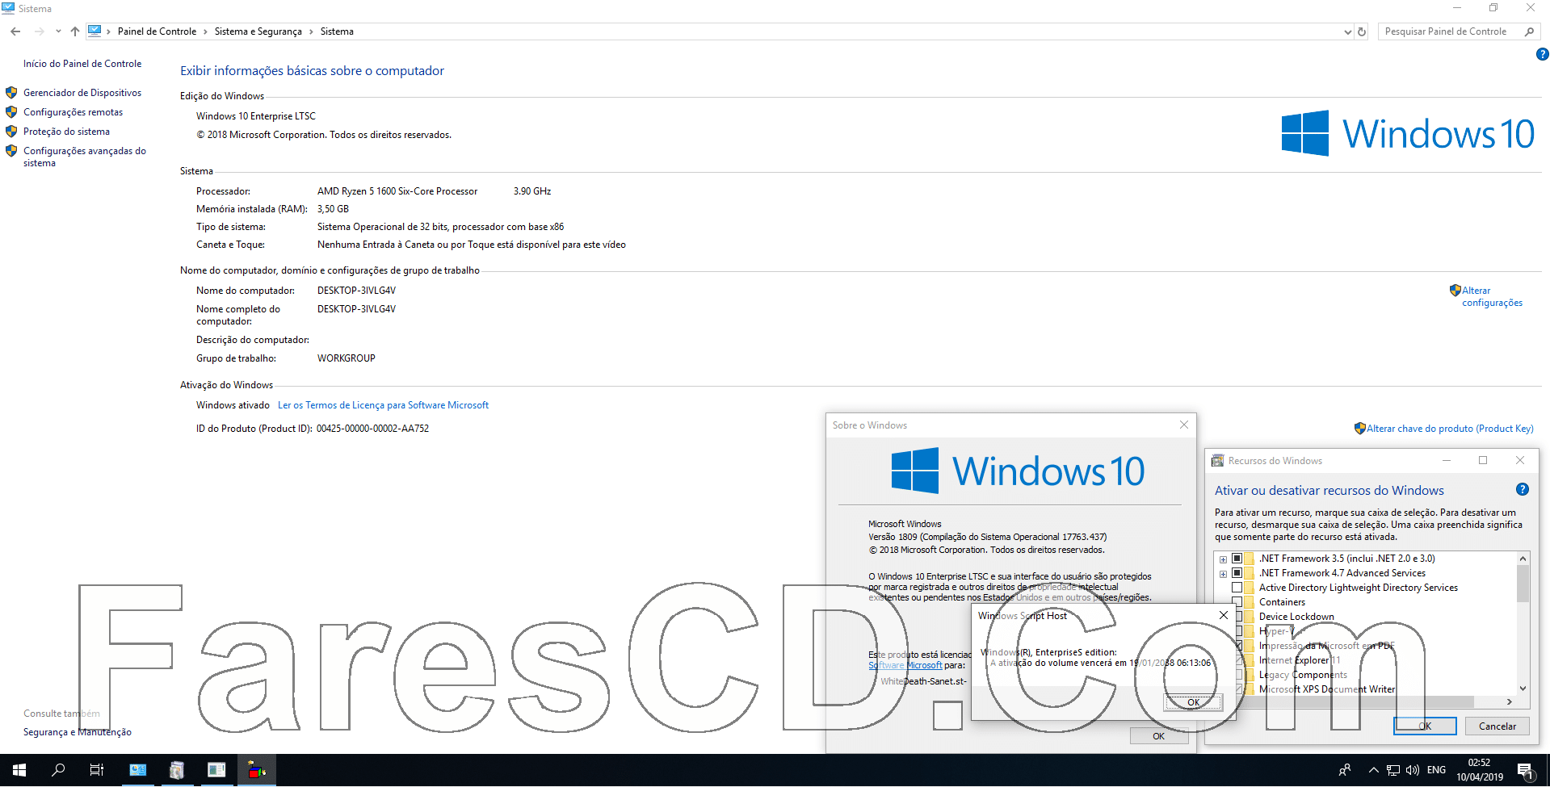Close the Windows Script Host dialog

1224,615
